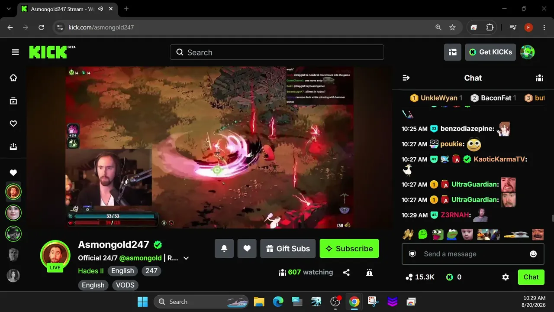The height and width of the screenshot is (312, 554).
Task: Insert the open-mouth green frog quick emote
Action: click(x=438, y=234)
